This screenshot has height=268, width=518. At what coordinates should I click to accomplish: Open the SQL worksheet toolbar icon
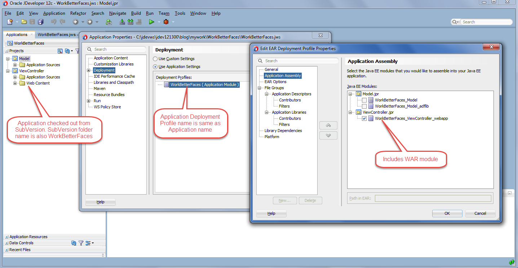[x=109, y=22]
